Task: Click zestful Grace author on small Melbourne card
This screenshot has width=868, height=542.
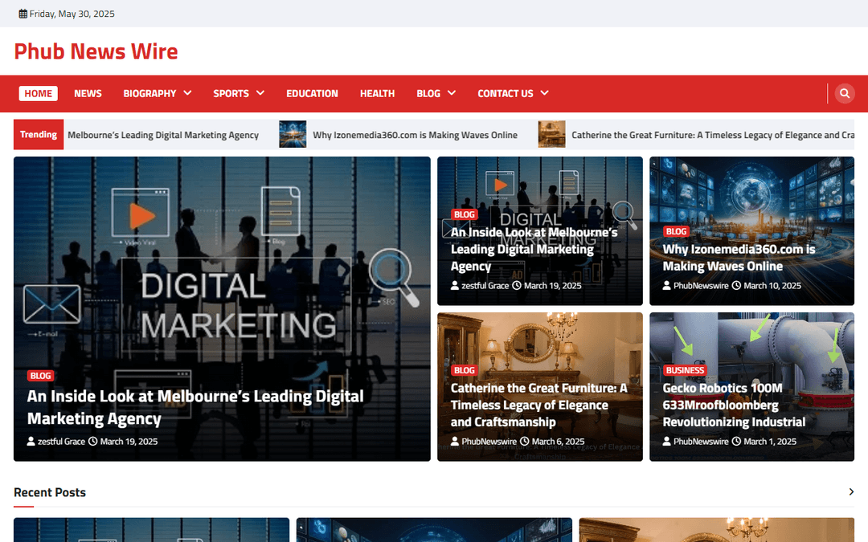Action: pos(479,285)
